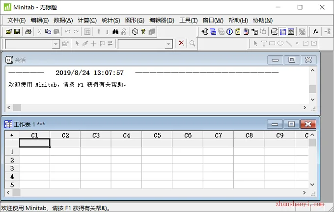Click the Paste clipboard icon
The width and height of the screenshot is (334, 212).
tap(56, 32)
